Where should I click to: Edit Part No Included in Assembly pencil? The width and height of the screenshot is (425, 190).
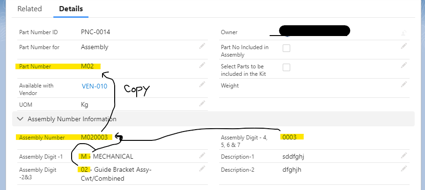tap(403, 46)
